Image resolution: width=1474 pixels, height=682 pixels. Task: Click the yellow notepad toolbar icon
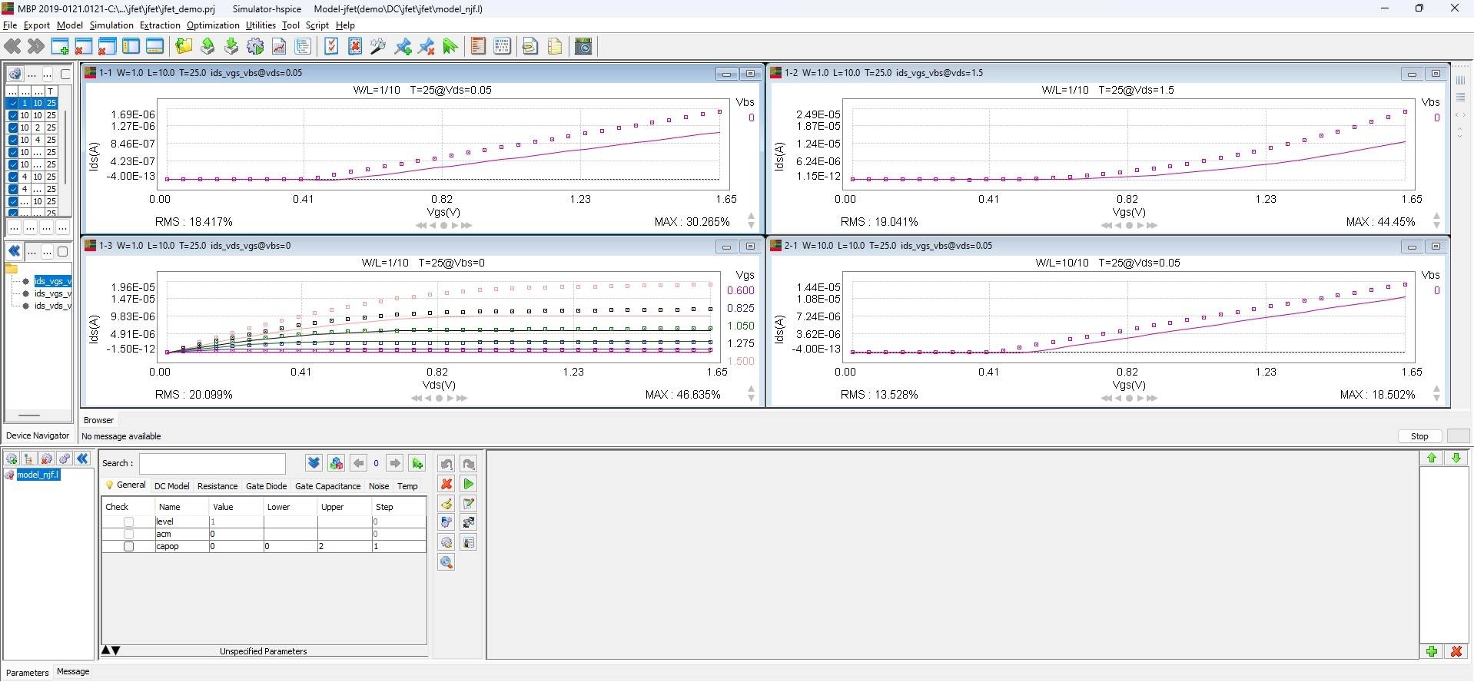coord(555,47)
